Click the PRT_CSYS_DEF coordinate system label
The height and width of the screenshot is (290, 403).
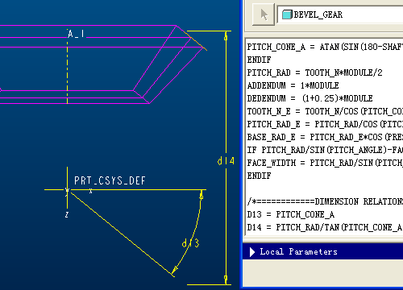pyautogui.click(x=110, y=180)
